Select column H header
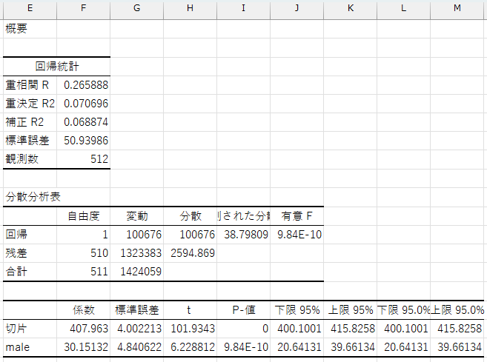The height and width of the screenshot is (362, 487). (190, 9)
